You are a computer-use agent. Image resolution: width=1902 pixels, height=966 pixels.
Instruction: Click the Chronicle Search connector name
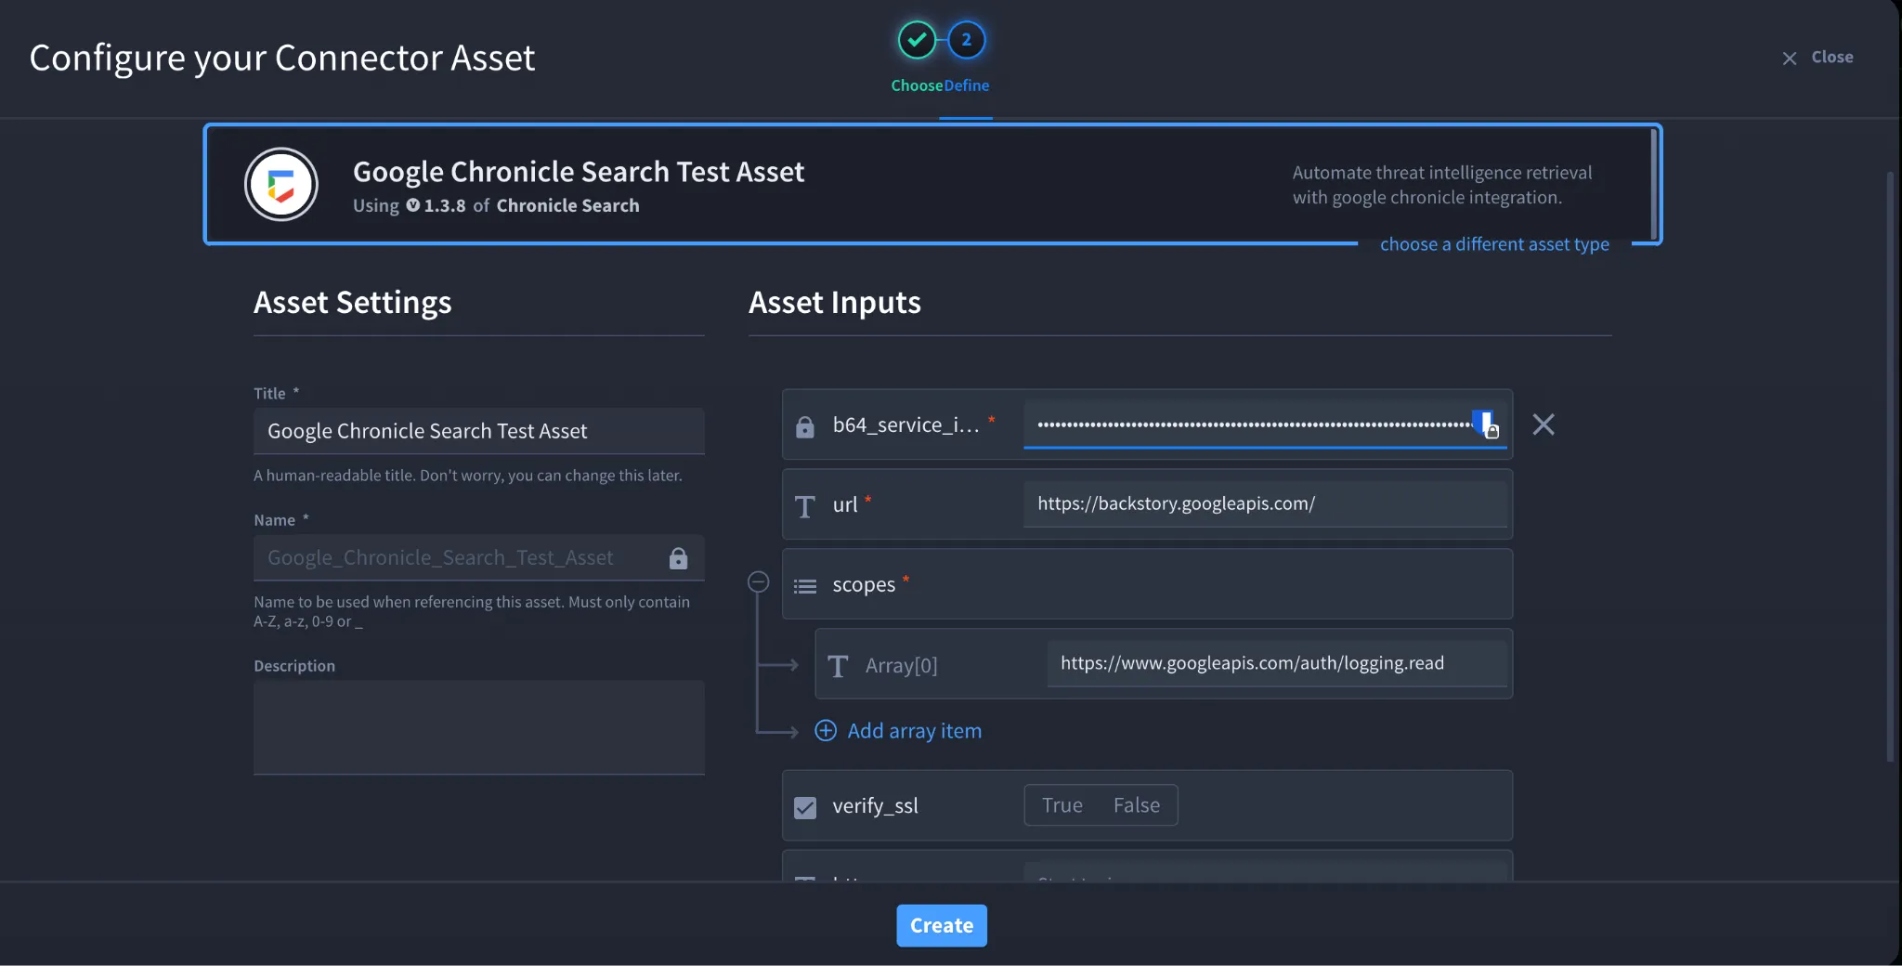coord(567,205)
